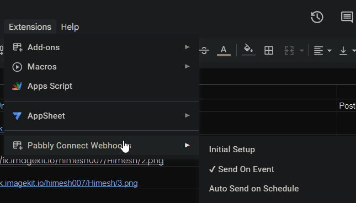Apply strikethrough formatting

(x=204, y=50)
